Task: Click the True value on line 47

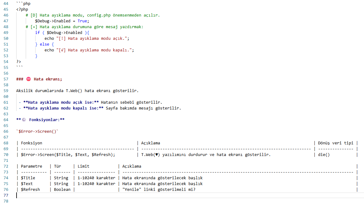Action: click(x=82, y=21)
